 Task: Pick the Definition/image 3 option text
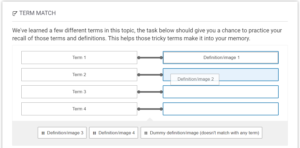(x=65, y=133)
